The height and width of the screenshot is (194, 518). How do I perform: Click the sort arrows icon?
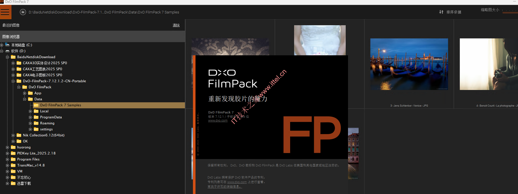tap(441, 12)
